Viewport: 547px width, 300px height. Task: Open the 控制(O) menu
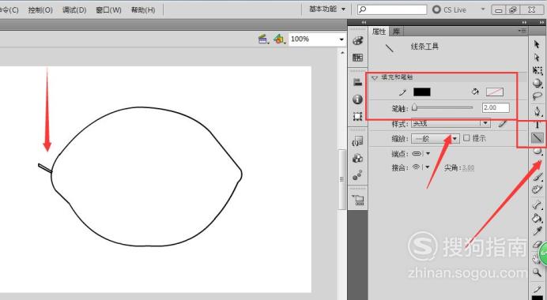coord(40,10)
